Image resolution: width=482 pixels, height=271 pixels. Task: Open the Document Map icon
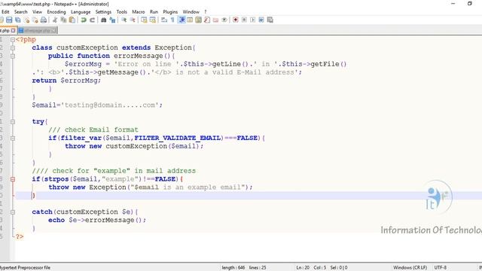point(199,20)
